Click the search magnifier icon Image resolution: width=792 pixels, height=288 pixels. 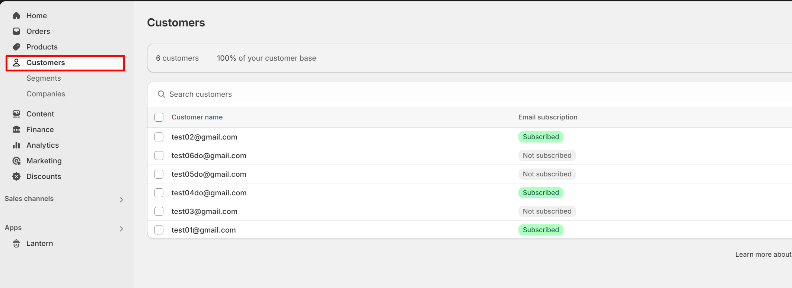pos(161,94)
